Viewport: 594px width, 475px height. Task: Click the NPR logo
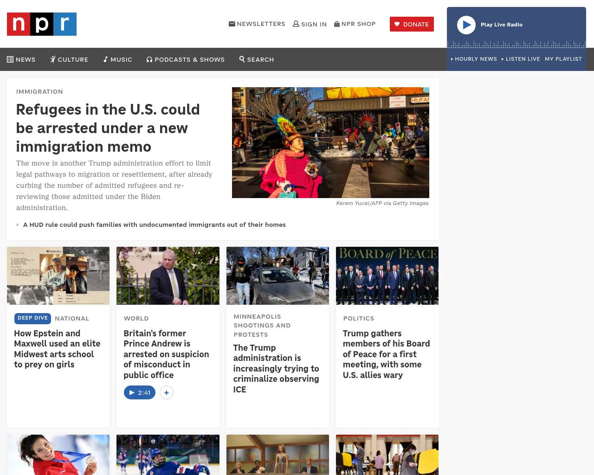(42, 24)
